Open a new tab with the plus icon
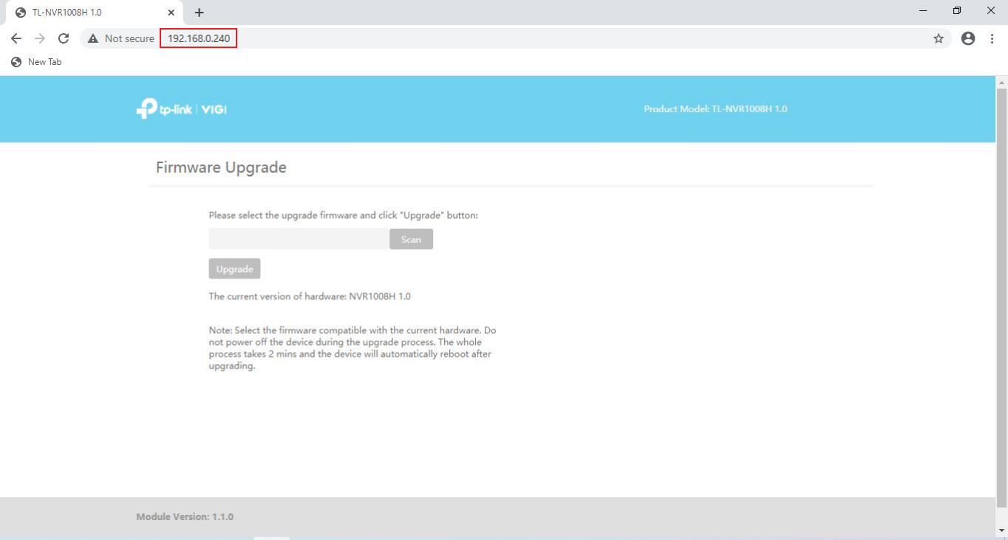The width and height of the screenshot is (1008, 540). pyautogui.click(x=199, y=13)
